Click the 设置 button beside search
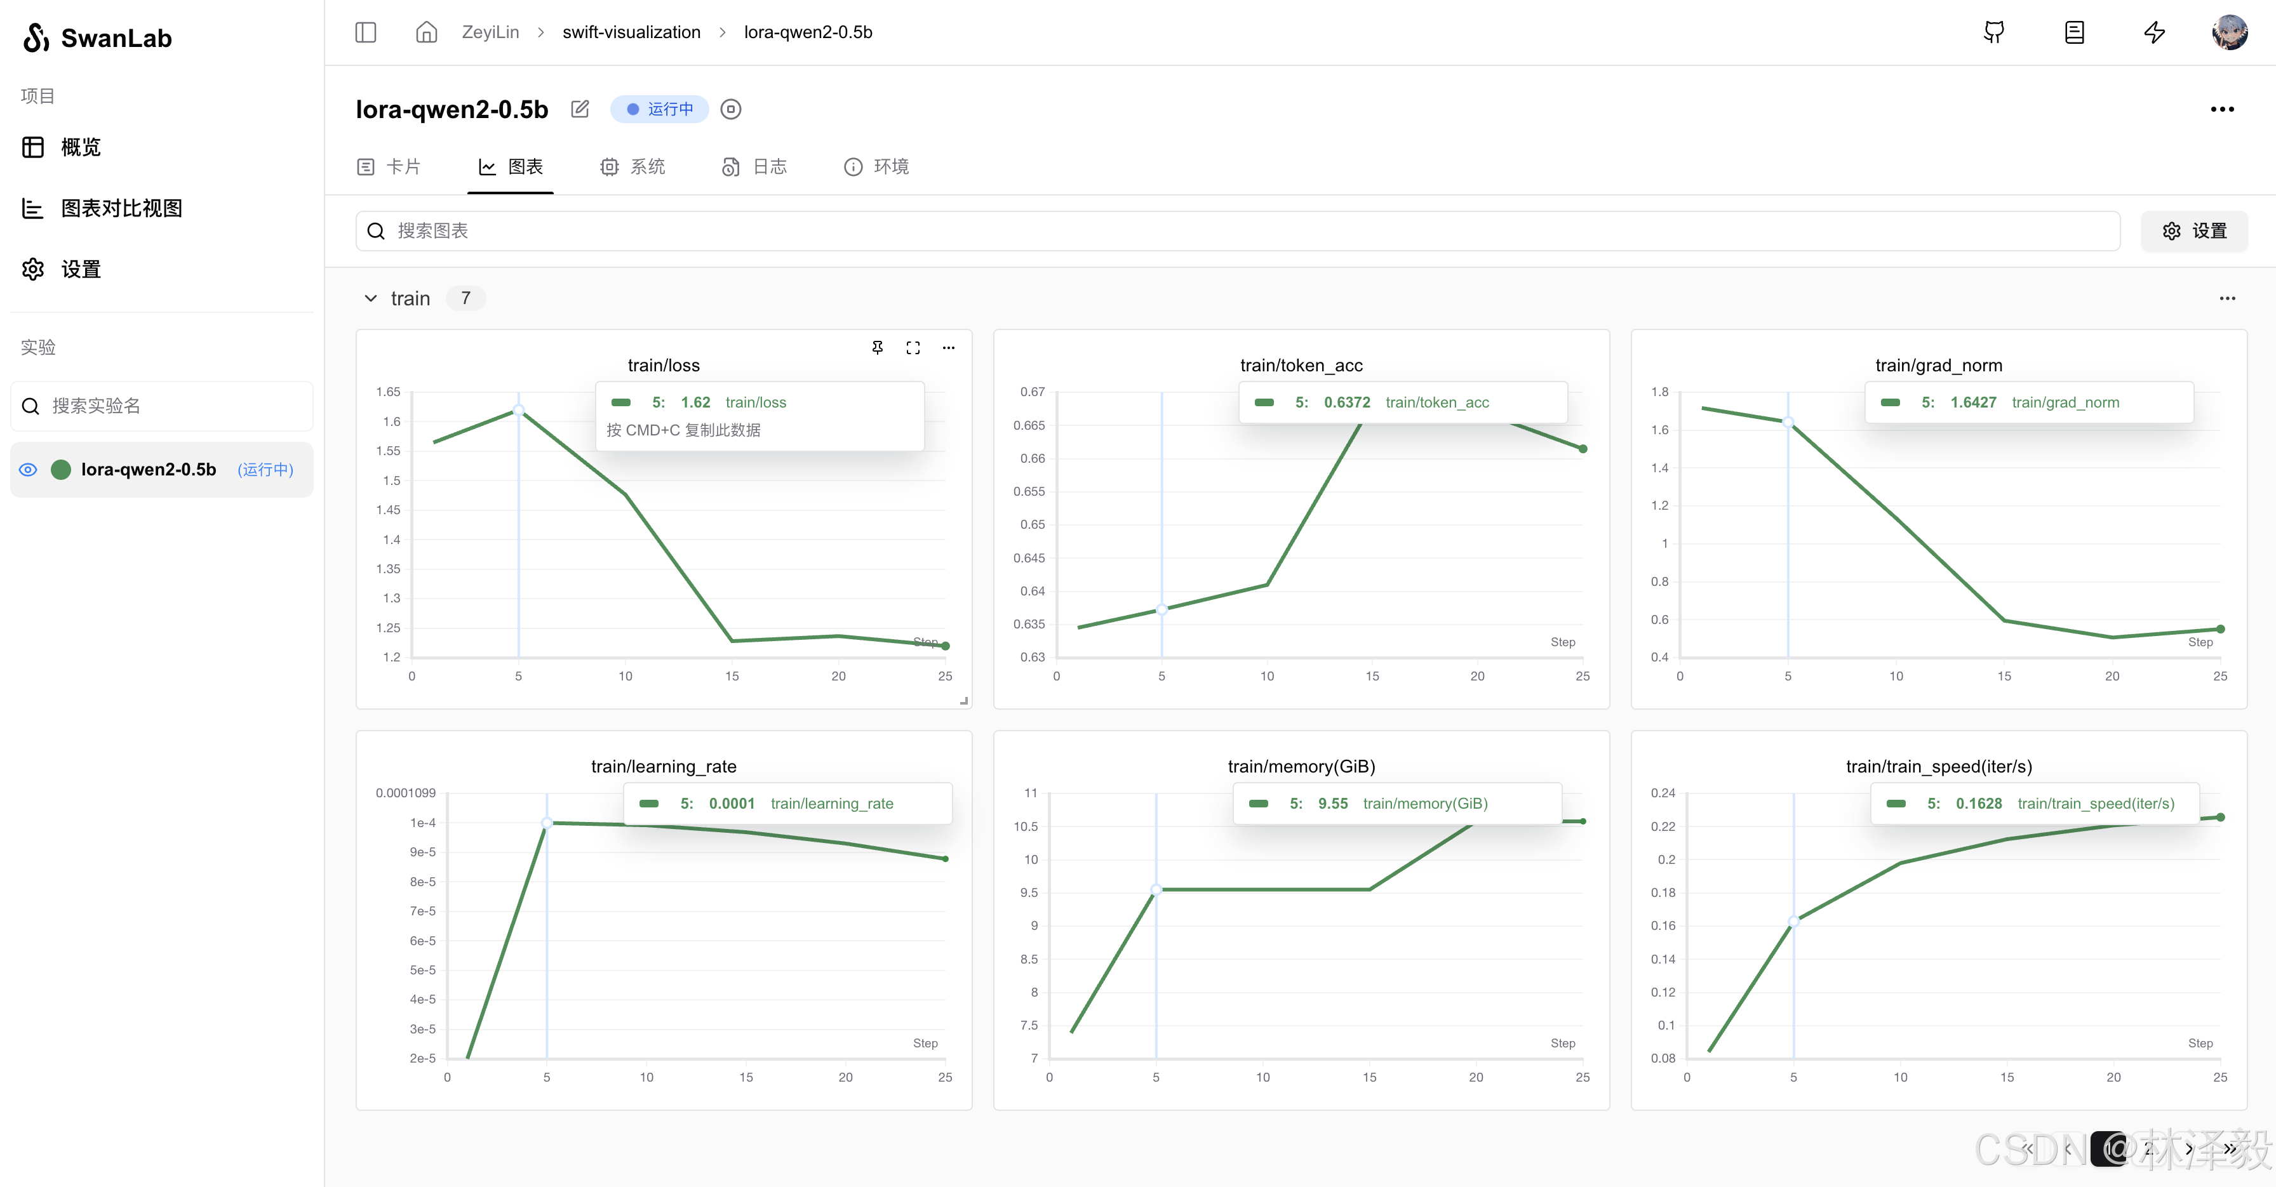Screen dimensions: 2276x1187 click(x=2194, y=232)
